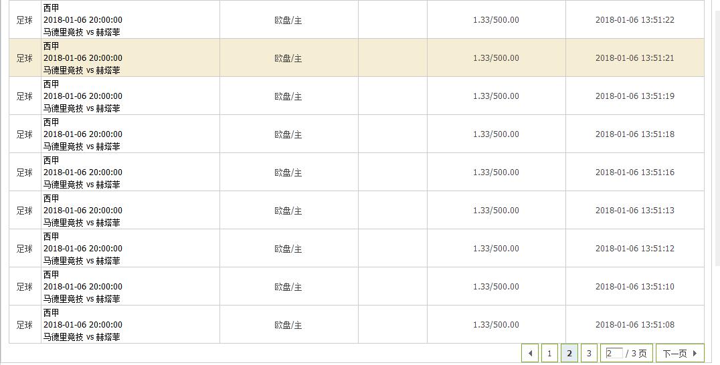Click 欧盘/主 in the 13:51:08 row
This screenshot has height=365, width=720.
click(288, 325)
